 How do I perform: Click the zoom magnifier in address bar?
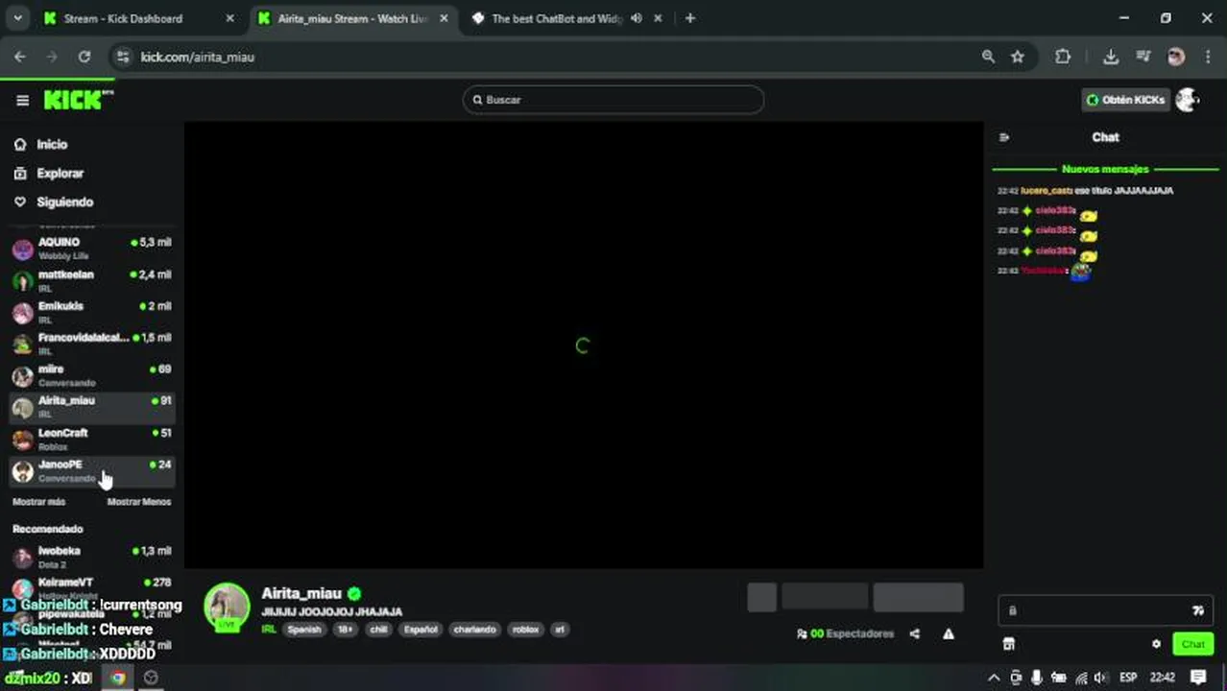pos(988,57)
